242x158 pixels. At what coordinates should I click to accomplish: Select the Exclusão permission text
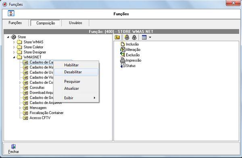[x=133, y=55]
